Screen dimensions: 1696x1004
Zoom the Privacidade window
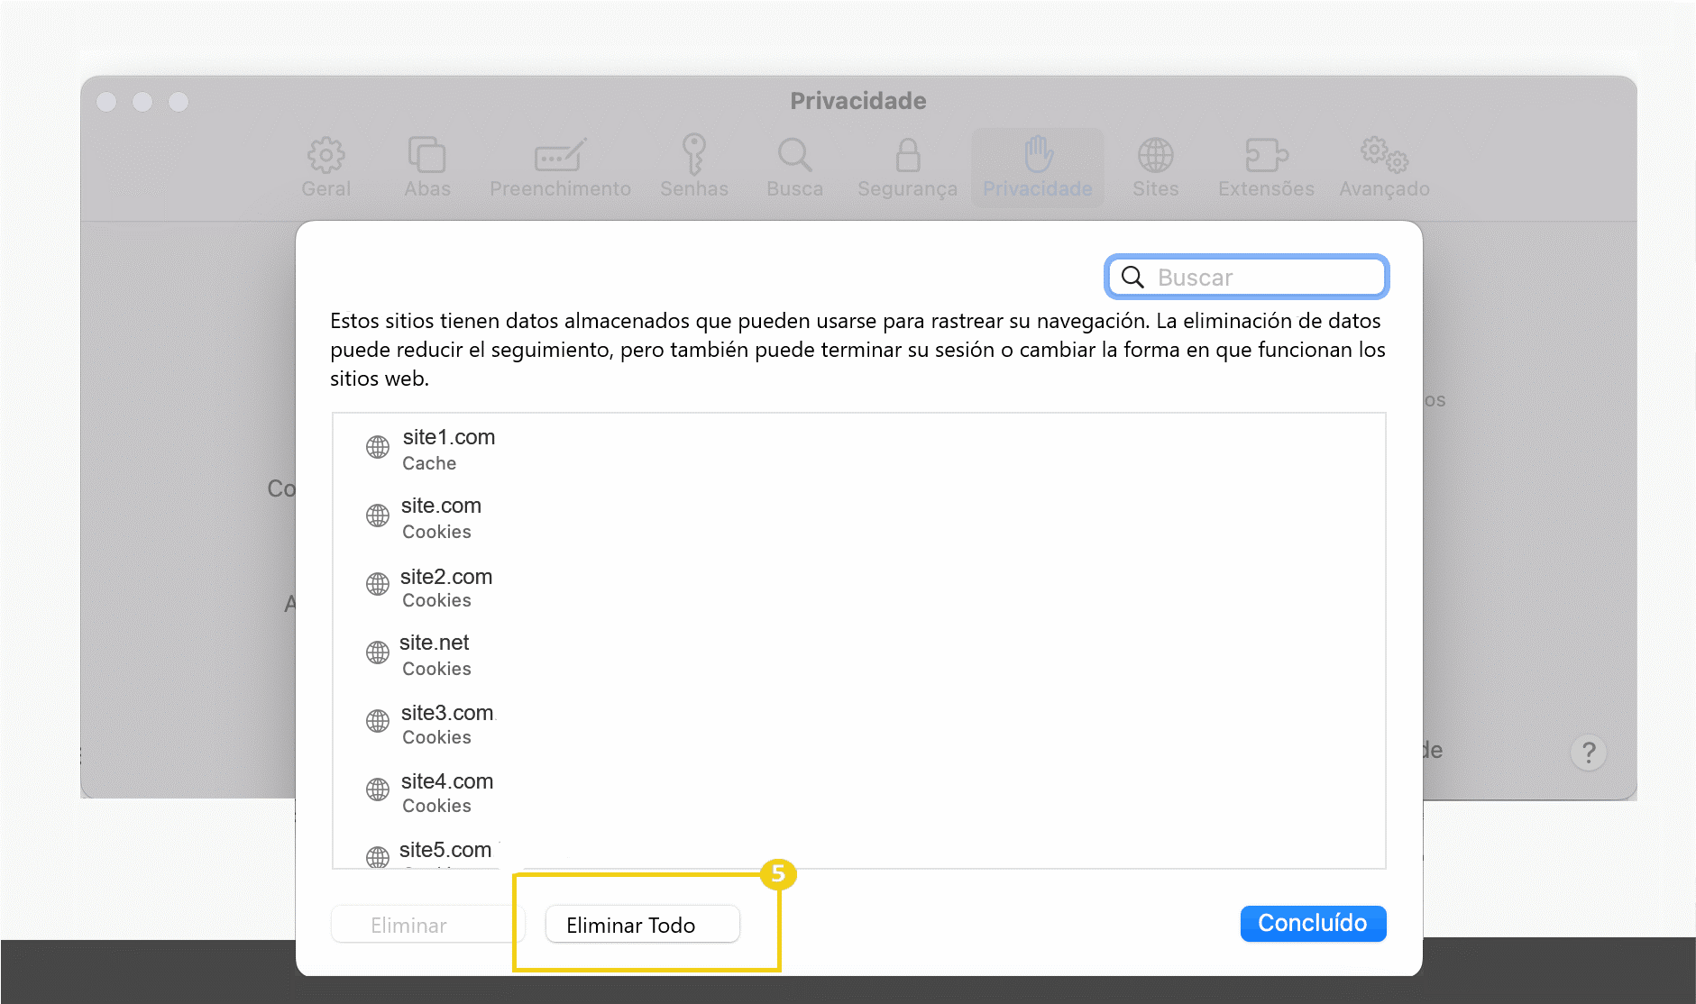tap(179, 102)
